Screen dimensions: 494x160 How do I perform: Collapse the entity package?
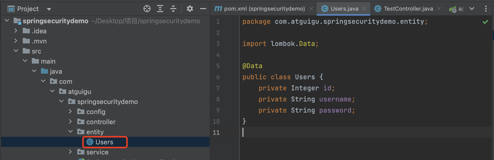70,132
